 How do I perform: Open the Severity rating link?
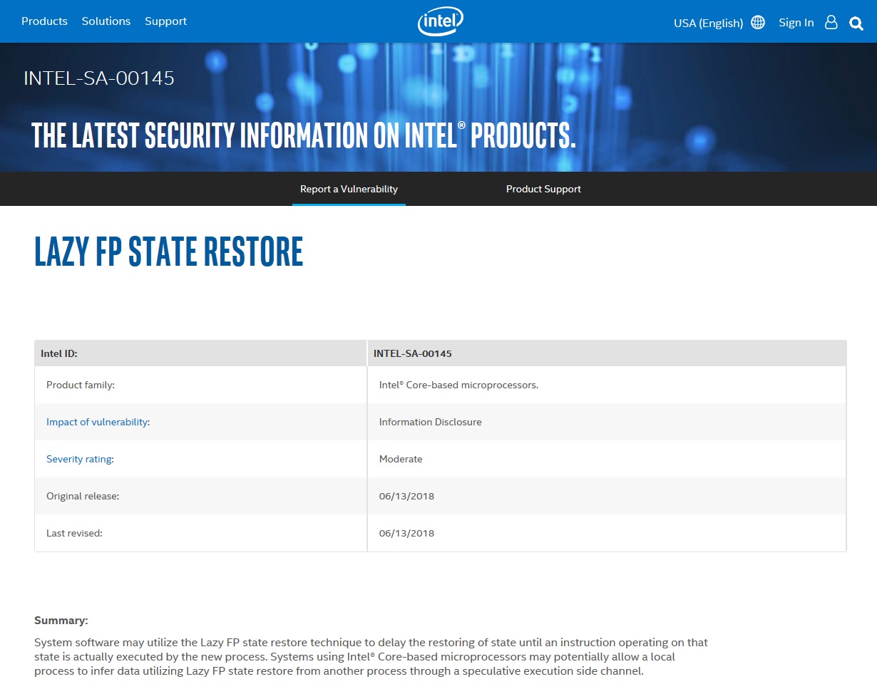tap(80, 458)
